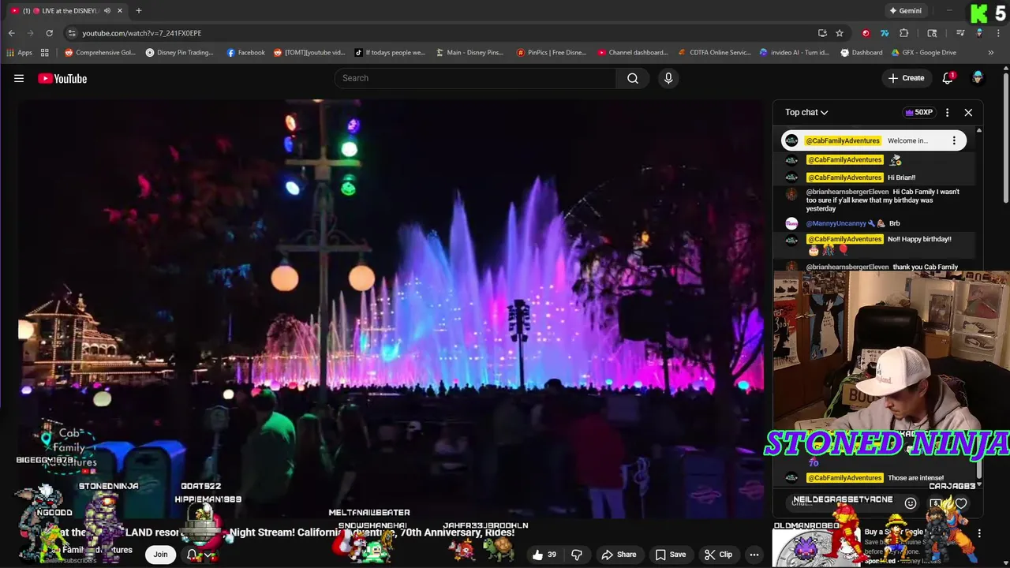Open the YouTube guide hamburger menu
Viewport: 1010px width, 568px height.
19,78
